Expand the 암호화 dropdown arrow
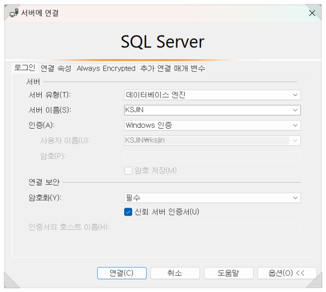326x292 pixels. pyautogui.click(x=295, y=198)
